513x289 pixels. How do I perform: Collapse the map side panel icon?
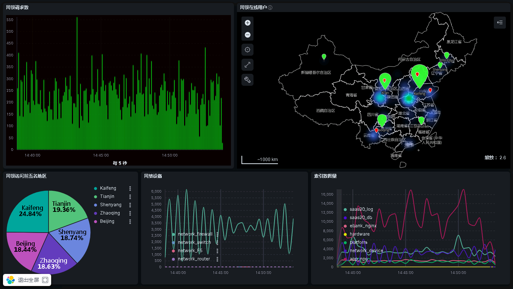click(x=500, y=23)
